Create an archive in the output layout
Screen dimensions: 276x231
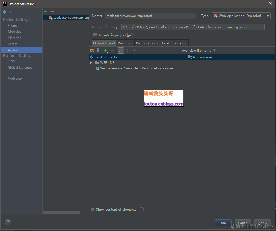99,50
